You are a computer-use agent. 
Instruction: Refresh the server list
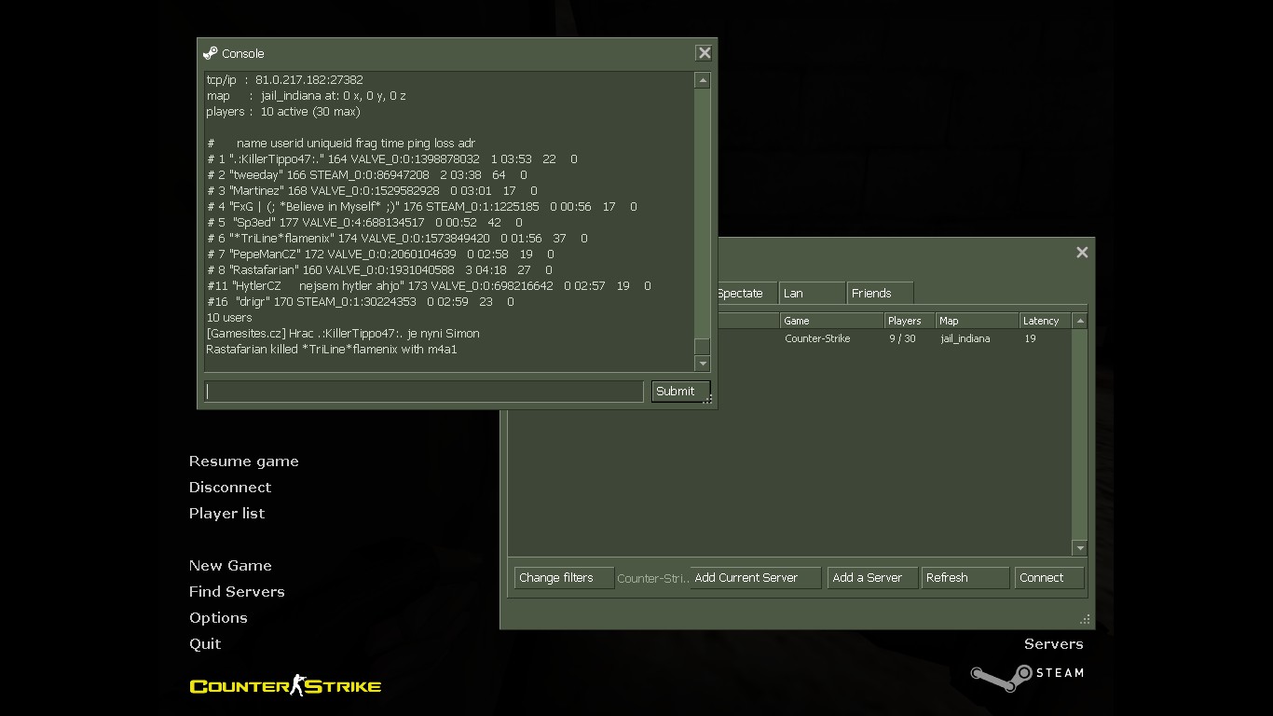tap(965, 578)
